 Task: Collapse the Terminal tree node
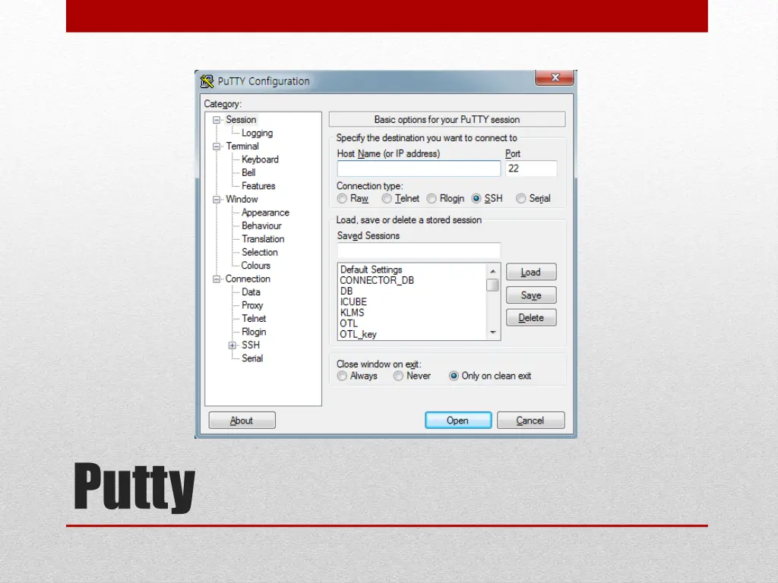pyautogui.click(x=217, y=147)
